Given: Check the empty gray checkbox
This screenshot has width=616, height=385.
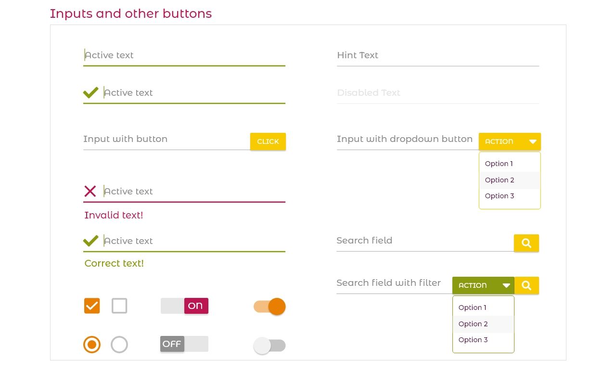Looking at the screenshot, I should click(119, 306).
